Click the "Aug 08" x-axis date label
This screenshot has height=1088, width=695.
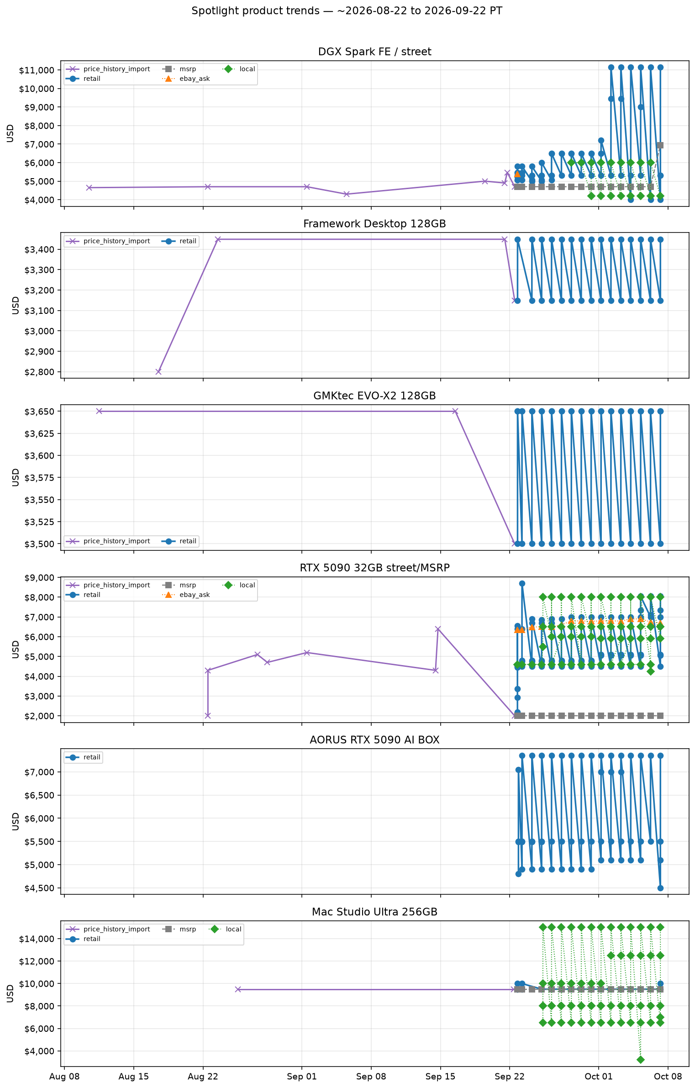(x=64, y=1077)
